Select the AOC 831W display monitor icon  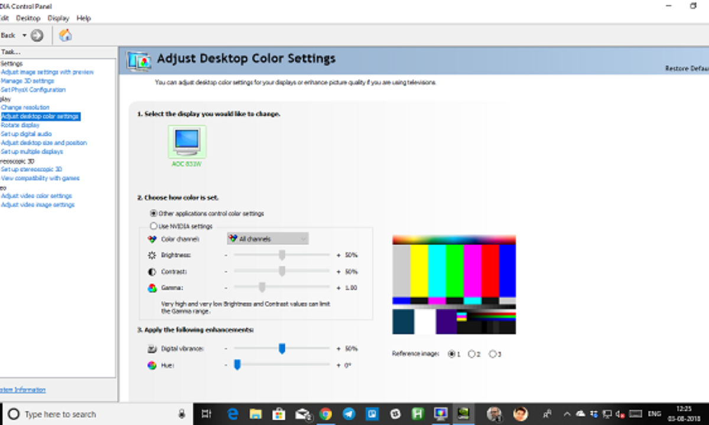coord(187,142)
